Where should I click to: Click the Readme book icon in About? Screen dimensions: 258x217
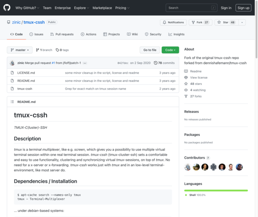pyautogui.click(x=186, y=71)
